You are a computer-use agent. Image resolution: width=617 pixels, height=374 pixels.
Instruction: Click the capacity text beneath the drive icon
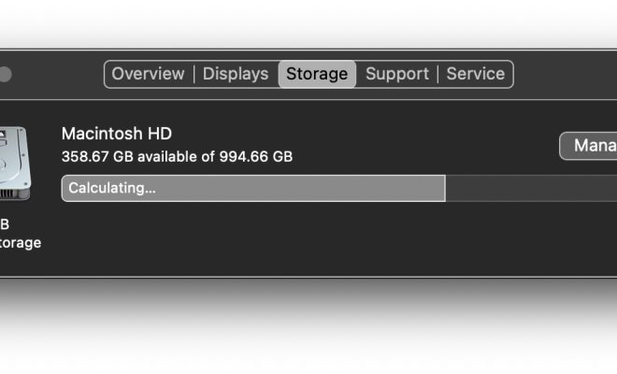5,224
